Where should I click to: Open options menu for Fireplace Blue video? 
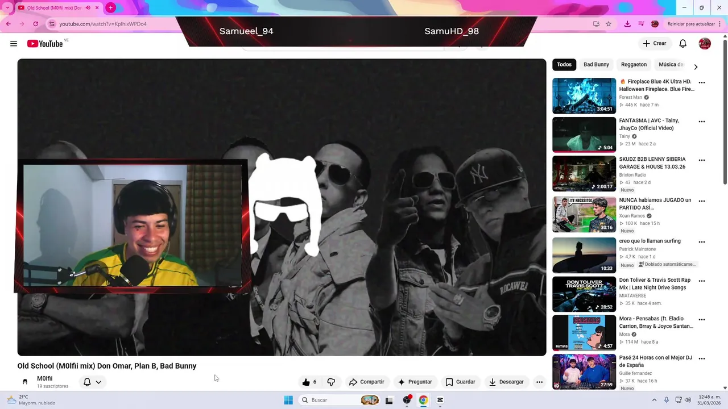[x=702, y=82]
